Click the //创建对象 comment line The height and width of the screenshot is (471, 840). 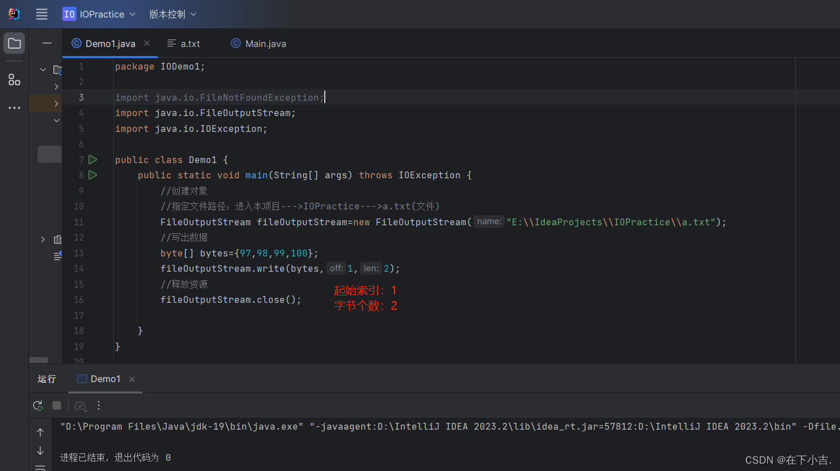point(184,191)
